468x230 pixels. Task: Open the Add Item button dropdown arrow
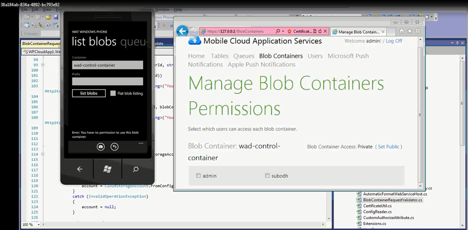(43, 17)
